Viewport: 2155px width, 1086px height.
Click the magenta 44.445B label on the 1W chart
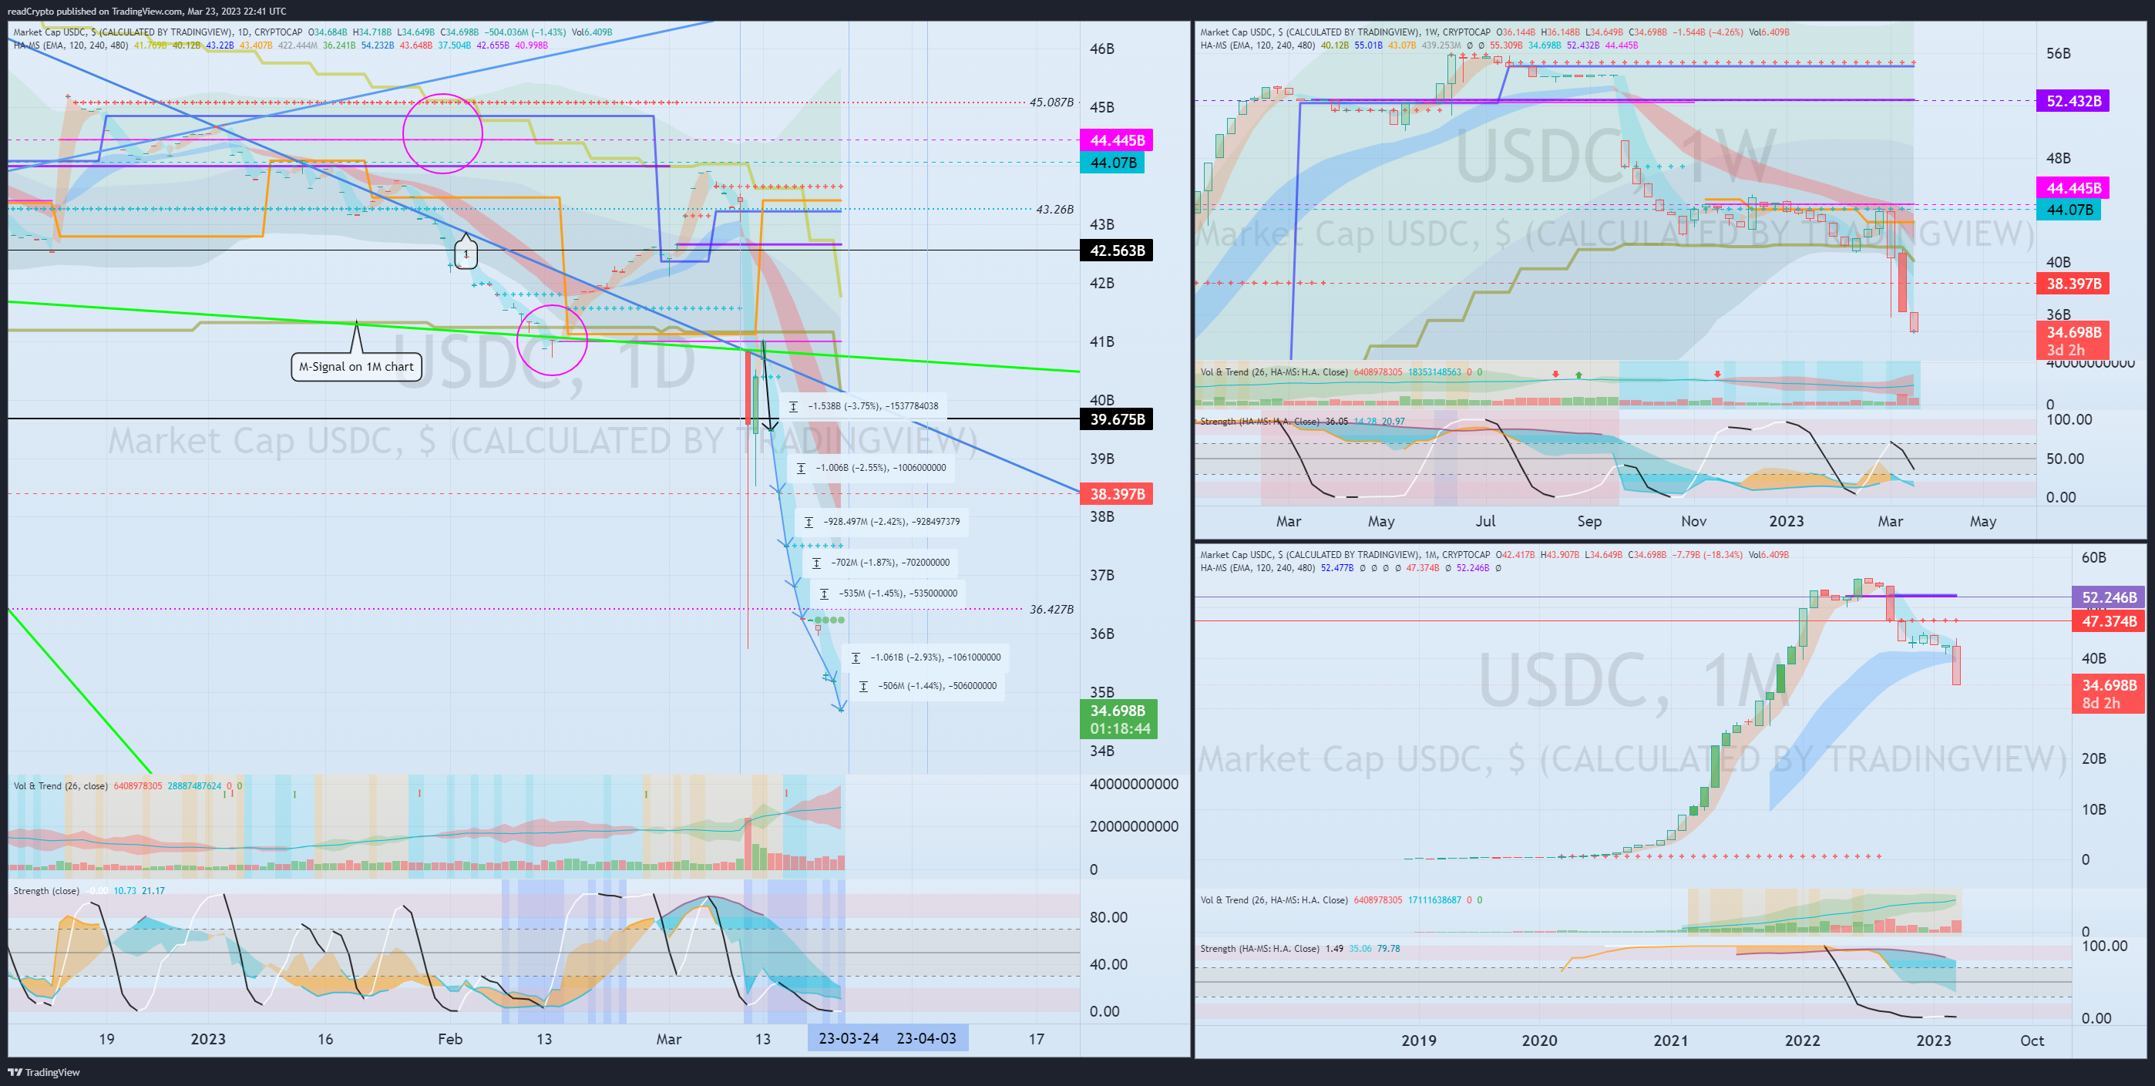tap(2073, 187)
